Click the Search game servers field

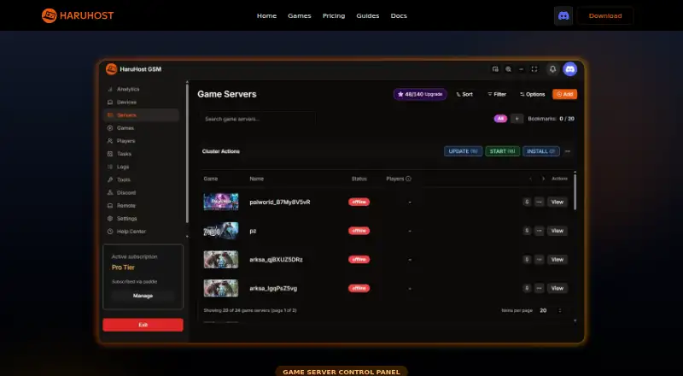click(259, 119)
